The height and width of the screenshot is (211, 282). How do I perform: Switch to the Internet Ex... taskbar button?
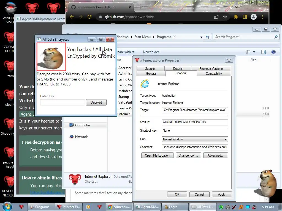click(69, 207)
